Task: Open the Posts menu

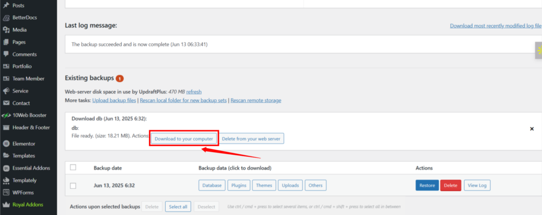Action: tap(19, 5)
